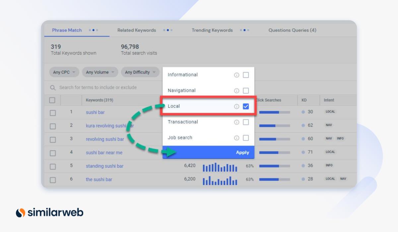Open the Any CPC dropdown
Viewport: 398px width, 232px height.
pos(64,72)
